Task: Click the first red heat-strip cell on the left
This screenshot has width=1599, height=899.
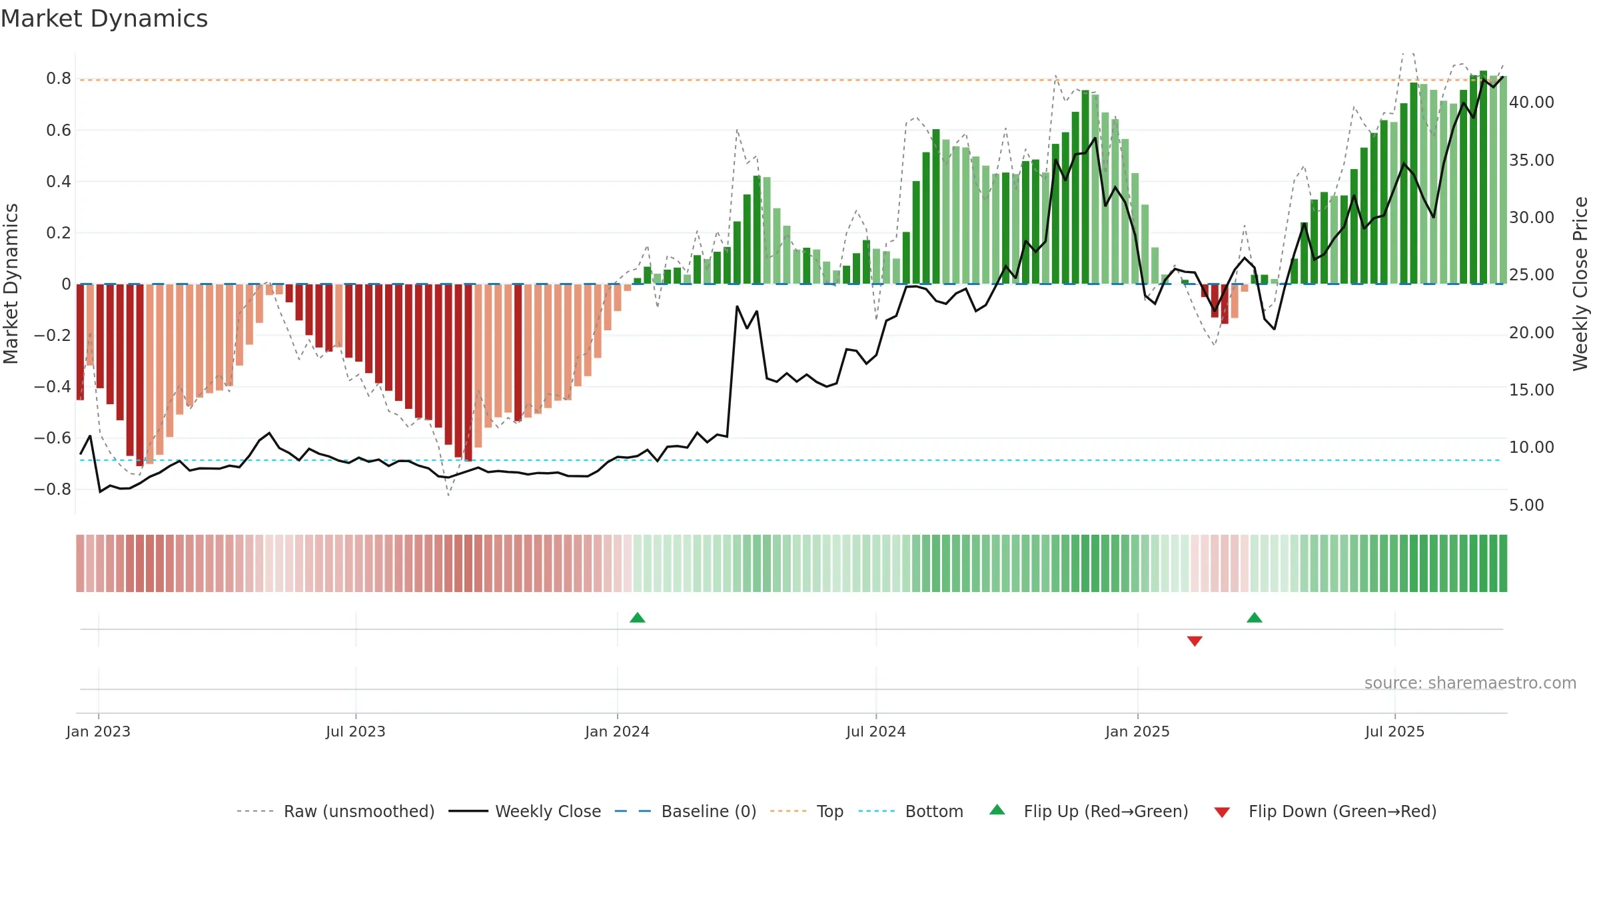Action: [x=80, y=563]
